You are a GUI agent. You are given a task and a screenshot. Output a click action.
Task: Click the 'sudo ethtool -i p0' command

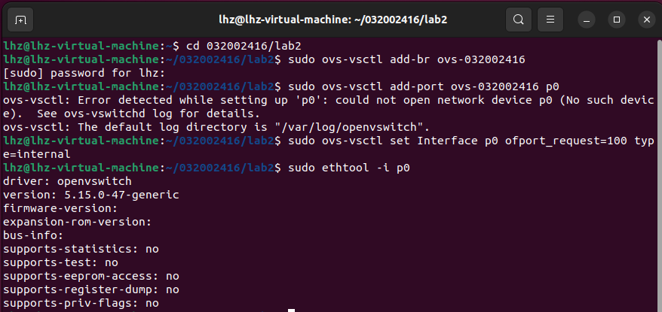point(349,168)
